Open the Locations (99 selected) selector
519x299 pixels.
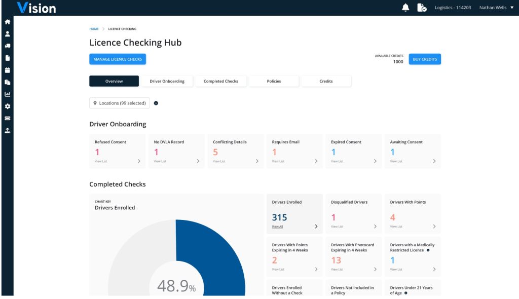coord(120,103)
